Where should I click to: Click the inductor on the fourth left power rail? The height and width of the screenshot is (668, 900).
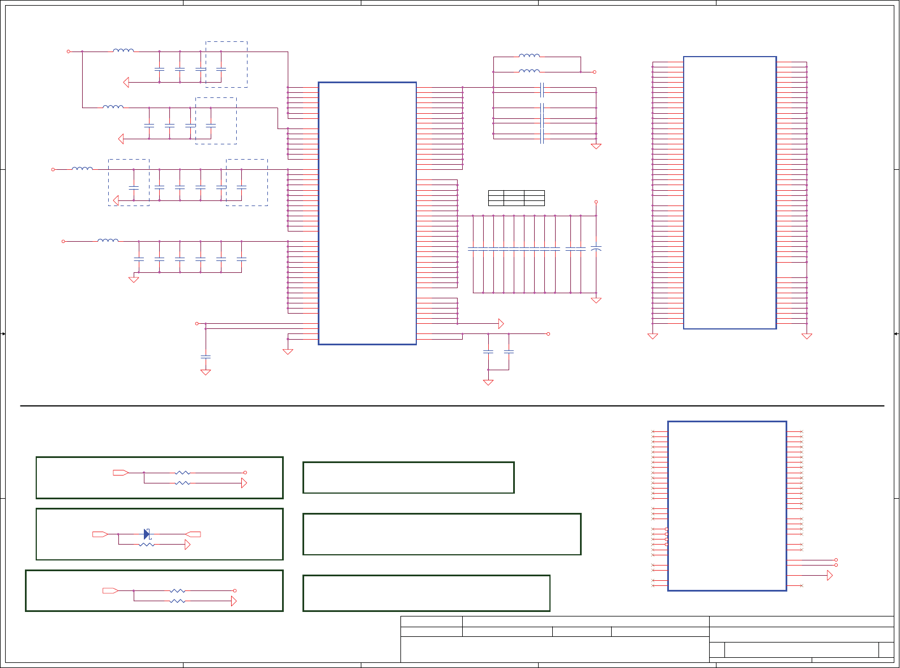108,240
